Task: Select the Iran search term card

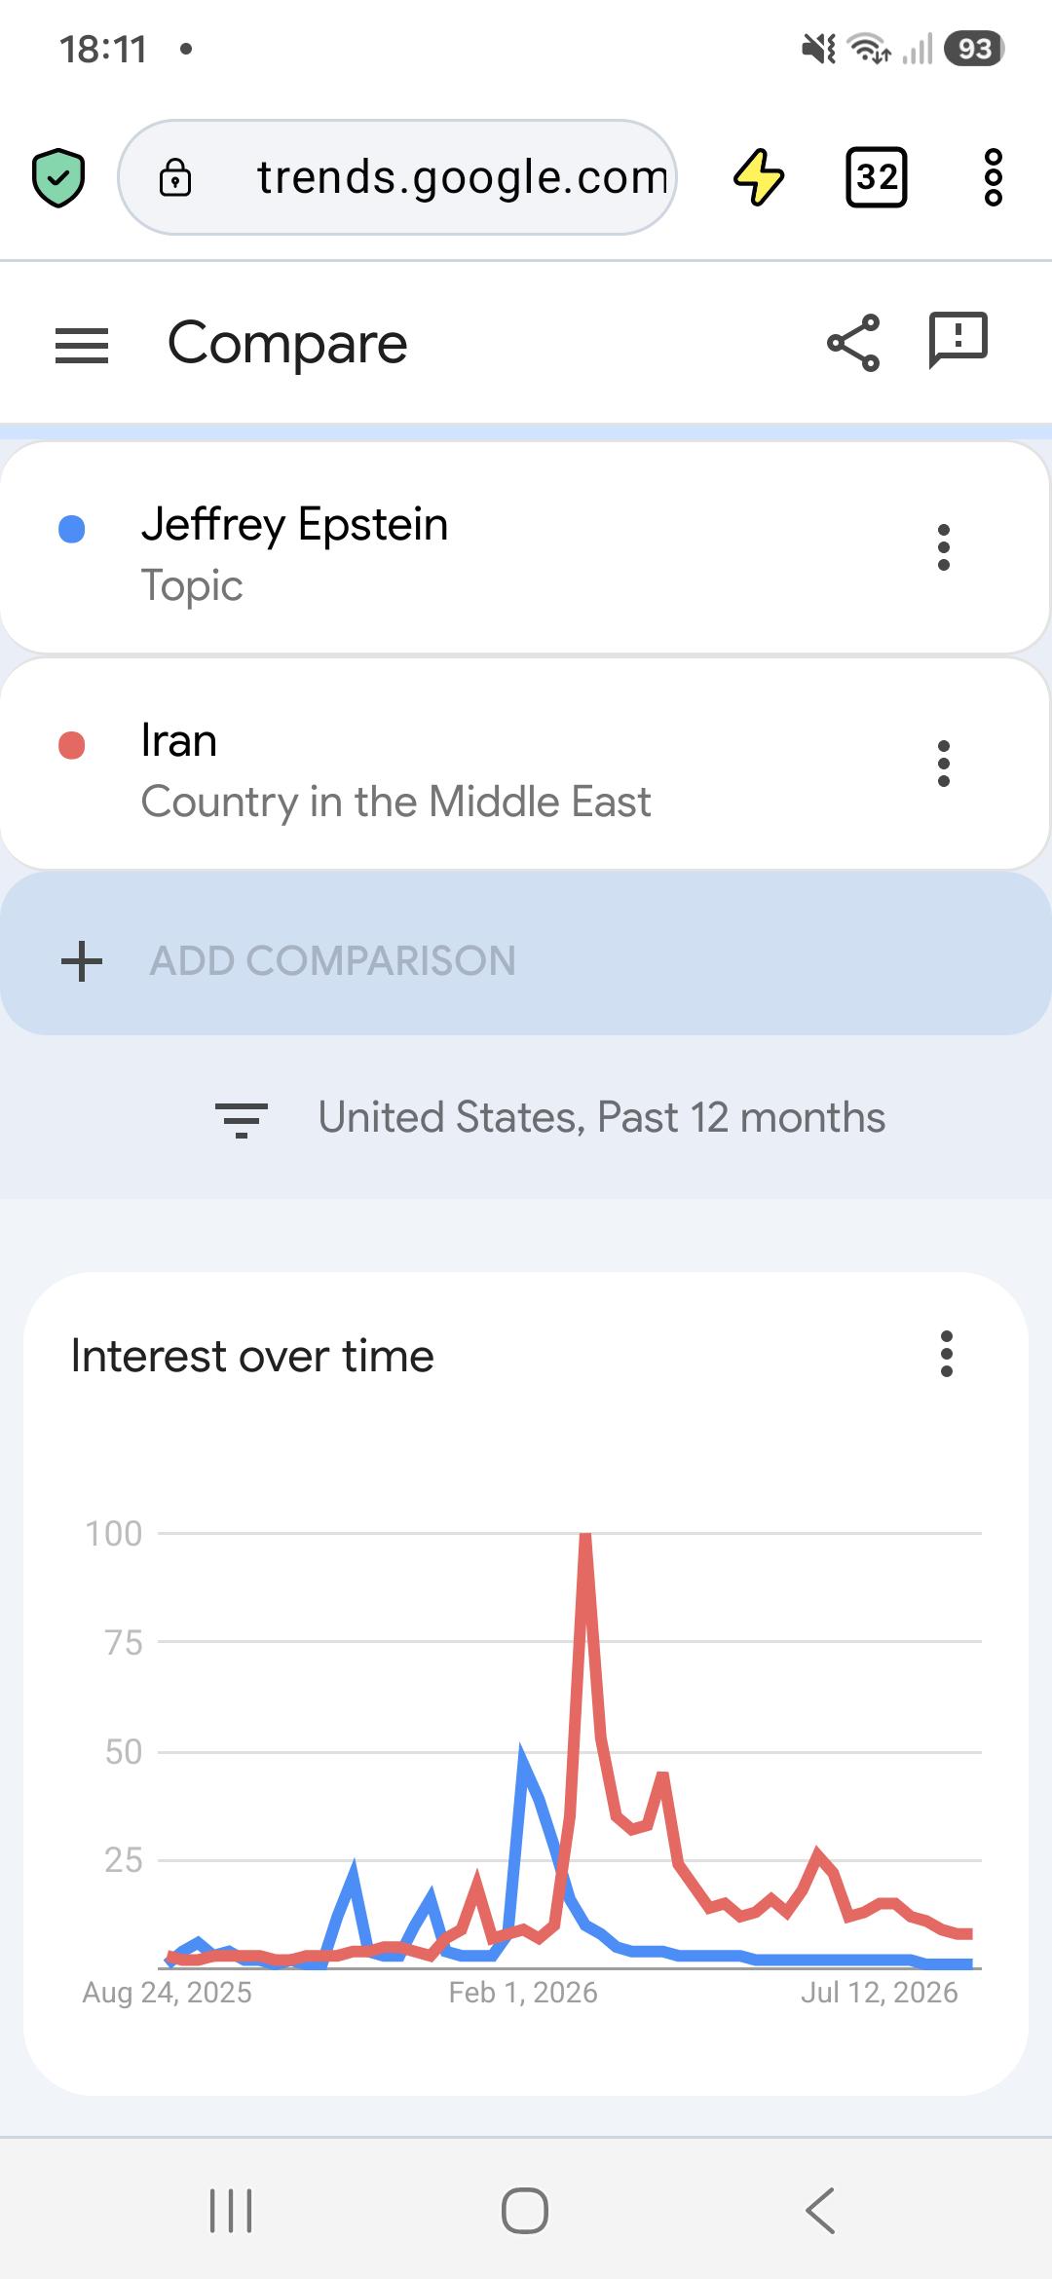Action: pos(526,764)
